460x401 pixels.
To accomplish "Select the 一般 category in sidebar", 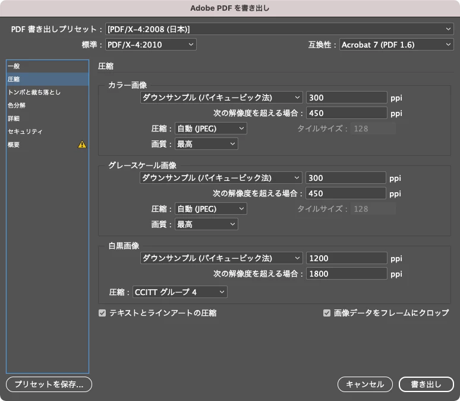I will pyautogui.click(x=48, y=66).
